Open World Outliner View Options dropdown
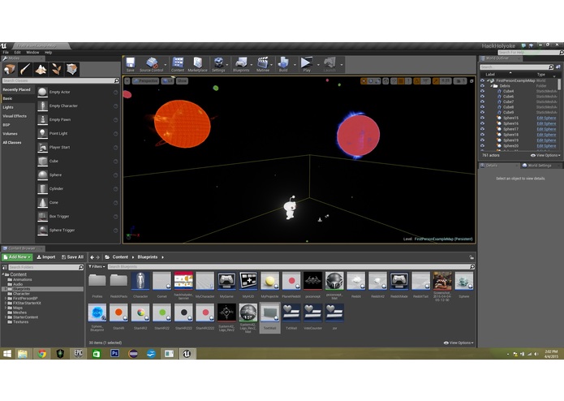 (545, 155)
